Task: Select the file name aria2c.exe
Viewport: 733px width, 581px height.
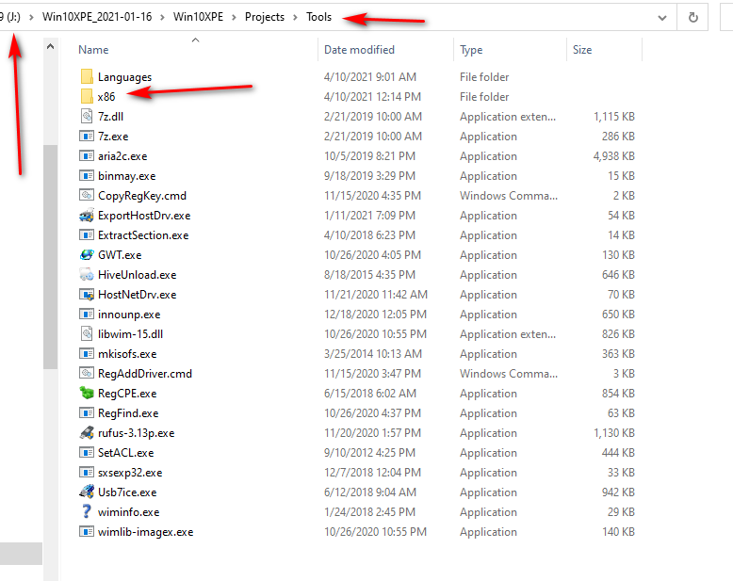Action: coord(122,156)
